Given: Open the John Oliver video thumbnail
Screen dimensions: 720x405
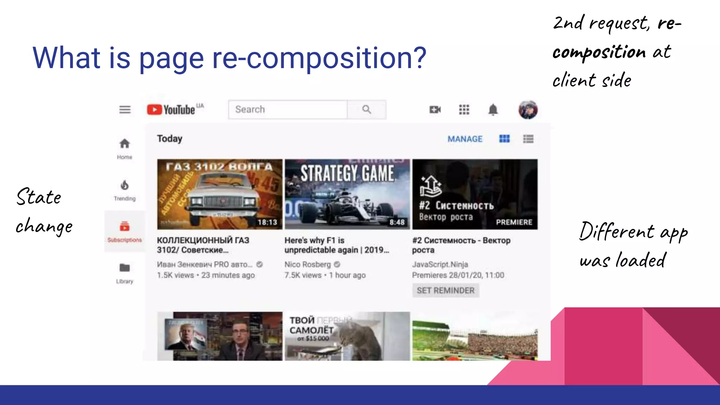Looking at the screenshot, I should 220,336.
